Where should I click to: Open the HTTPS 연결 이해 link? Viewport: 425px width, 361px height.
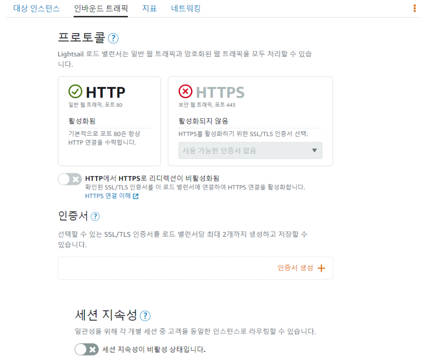tap(108, 196)
